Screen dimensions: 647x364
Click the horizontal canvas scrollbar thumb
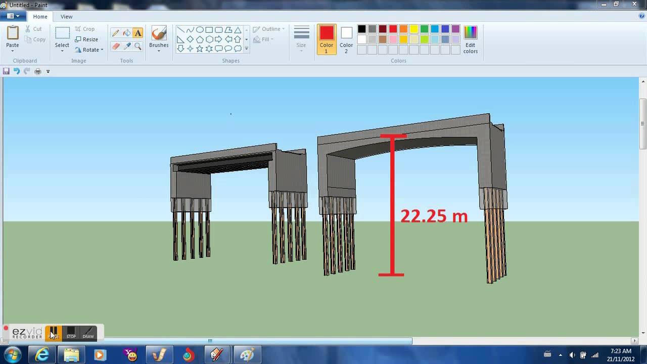coord(210,341)
